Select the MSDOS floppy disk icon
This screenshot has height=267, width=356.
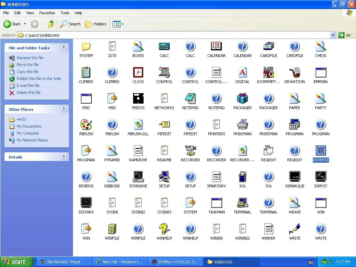tap(138, 98)
